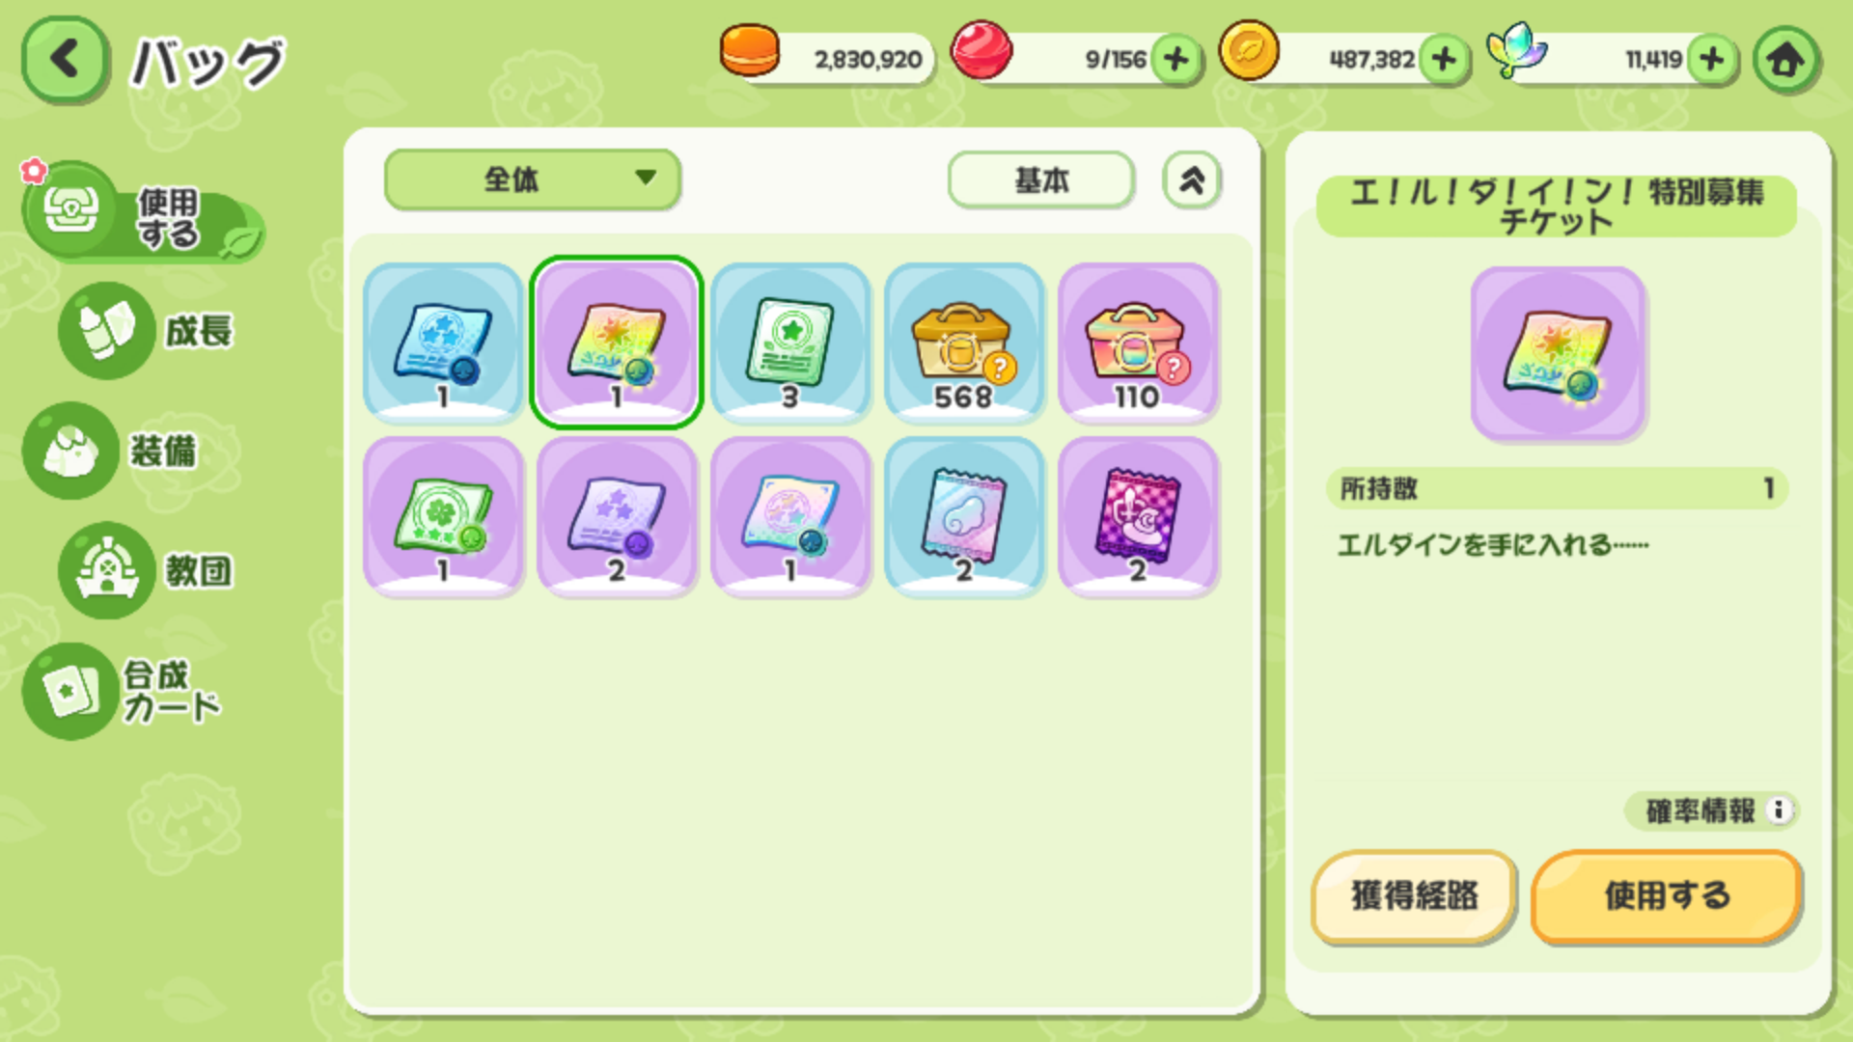
Task: View 確率情報 probability info
Action: pos(1711,810)
